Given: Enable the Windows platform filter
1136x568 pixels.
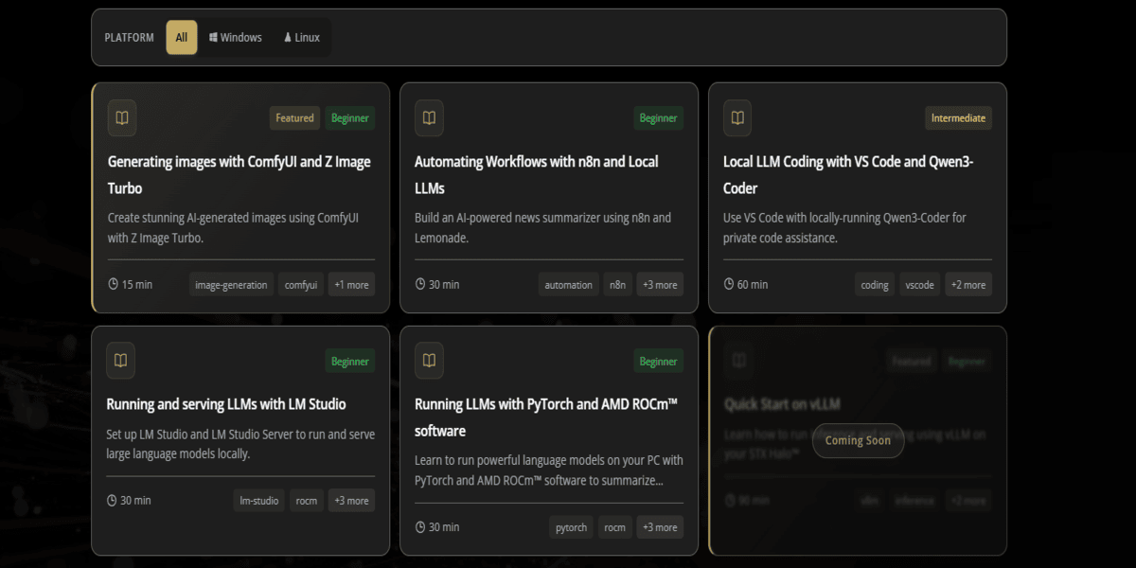Looking at the screenshot, I should pos(235,37).
